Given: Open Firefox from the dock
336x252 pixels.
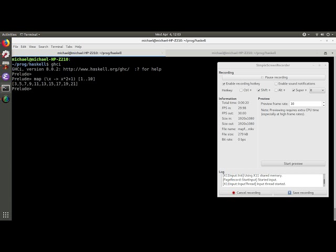Looking at the screenshot, I should [6, 43].
